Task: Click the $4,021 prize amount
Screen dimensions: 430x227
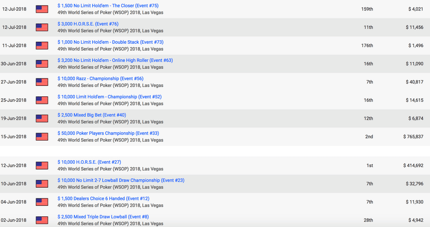Action: point(416,9)
